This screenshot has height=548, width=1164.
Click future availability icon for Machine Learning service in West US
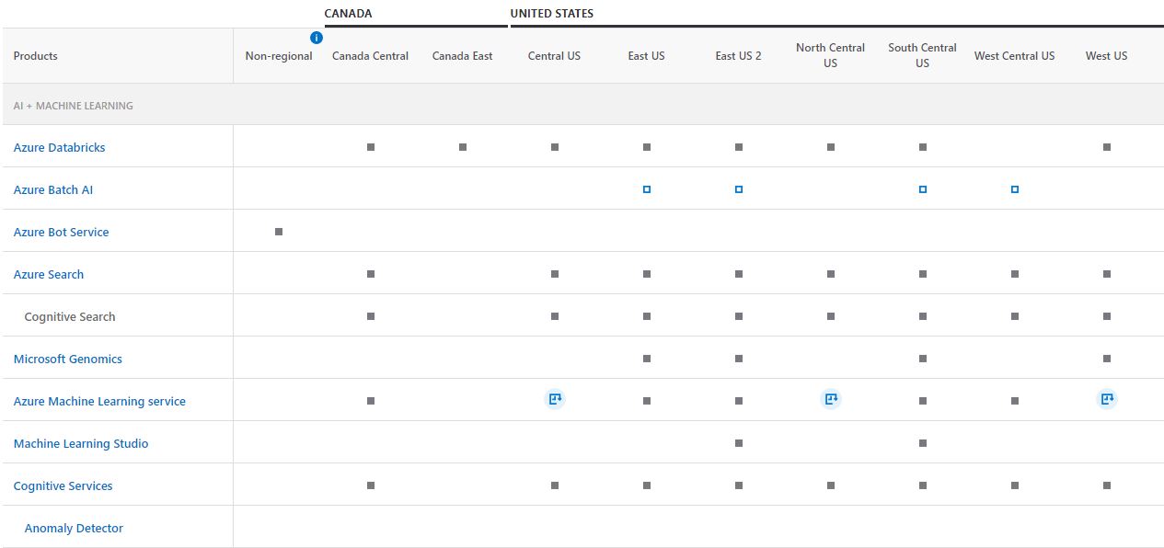click(1106, 398)
